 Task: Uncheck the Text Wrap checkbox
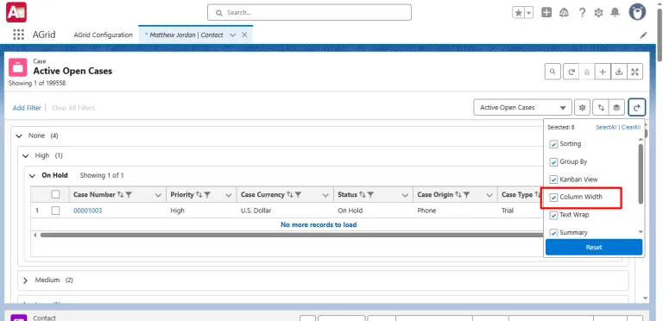553,216
